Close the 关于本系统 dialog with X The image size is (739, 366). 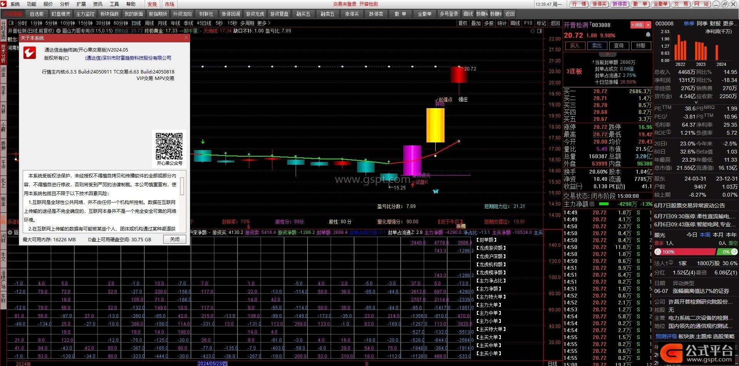click(x=186, y=38)
